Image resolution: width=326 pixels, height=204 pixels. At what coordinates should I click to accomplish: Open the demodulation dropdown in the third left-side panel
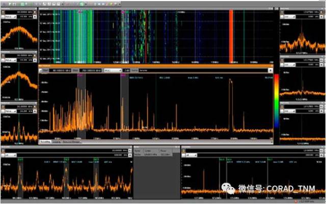click(x=11, y=111)
